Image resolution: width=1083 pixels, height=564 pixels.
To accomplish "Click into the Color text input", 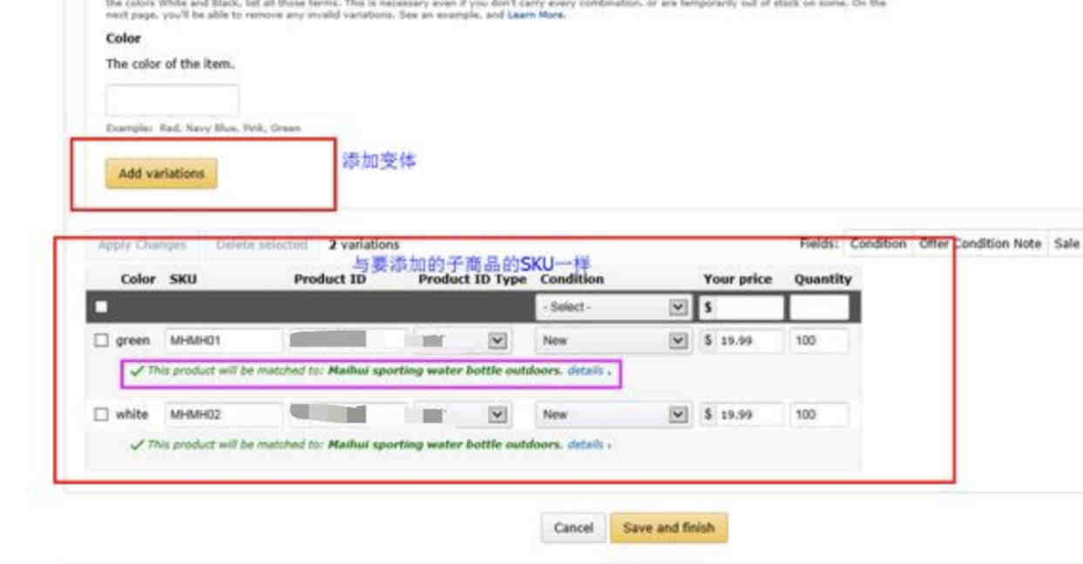I will click(x=172, y=100).
